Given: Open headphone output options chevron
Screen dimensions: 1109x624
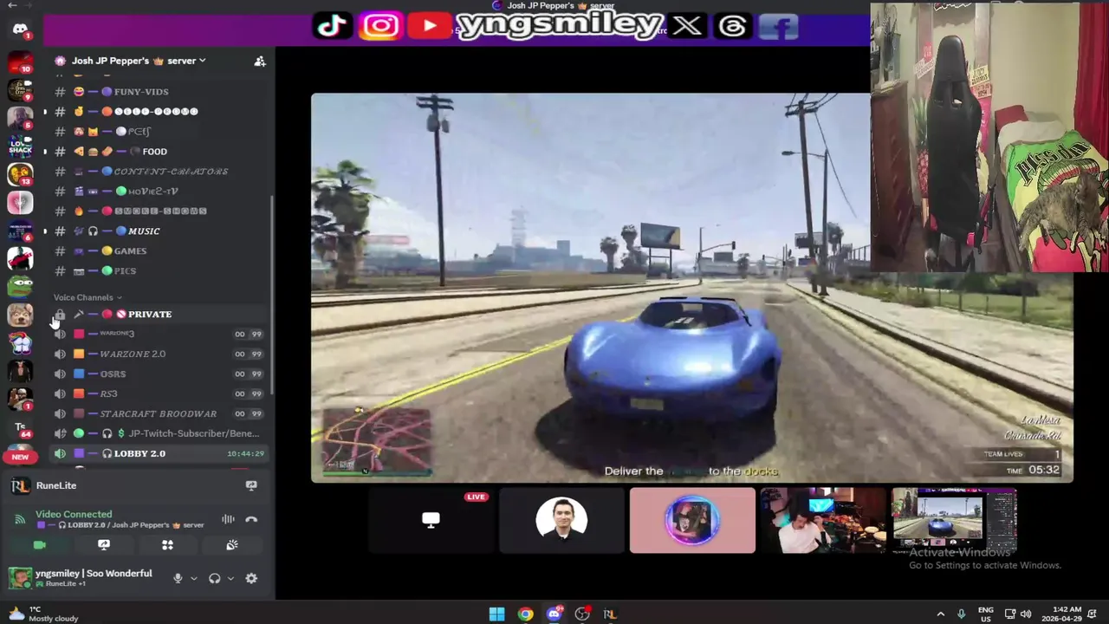Looking at the screenshot, I should coord(230,579).
